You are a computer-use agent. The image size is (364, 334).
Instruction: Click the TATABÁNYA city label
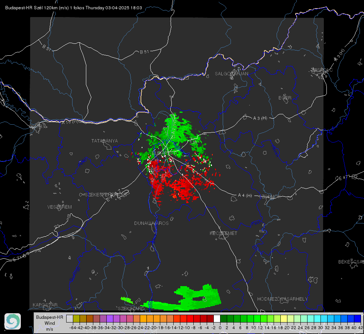[104, 141]
